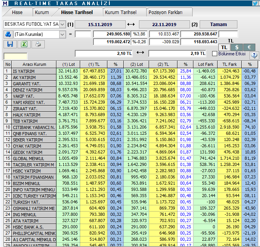
Task: Sort by the Lot Fark column header
Action: pos(206,64)
